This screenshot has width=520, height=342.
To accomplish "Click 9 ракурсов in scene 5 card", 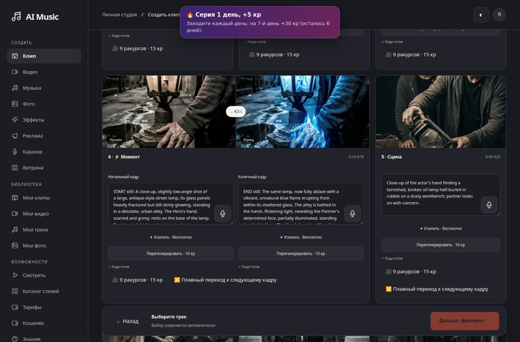I will [x=411, y=272].
